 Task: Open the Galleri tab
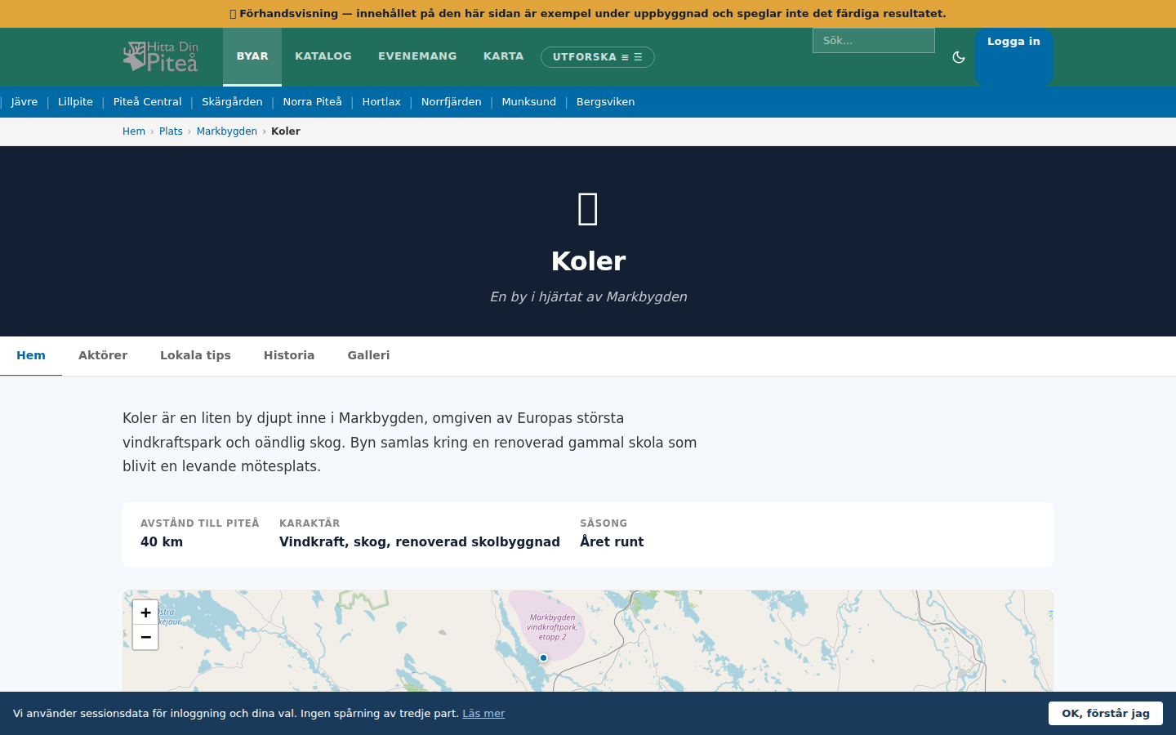(368, 355)
